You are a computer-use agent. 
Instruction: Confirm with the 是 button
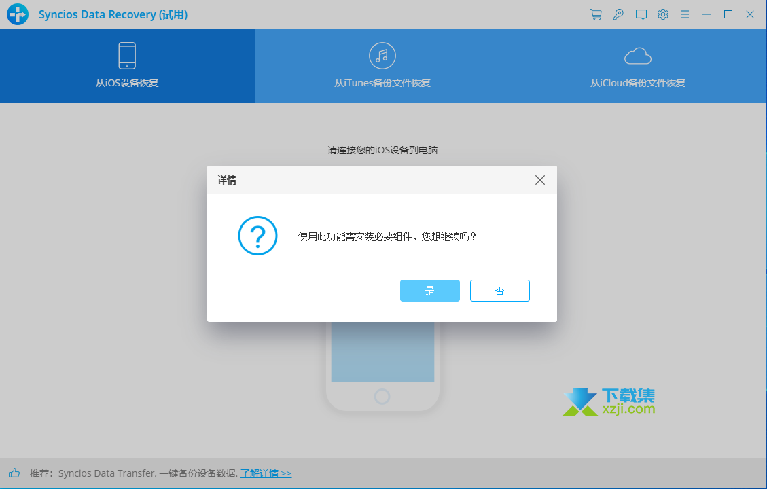coord(430,291)
